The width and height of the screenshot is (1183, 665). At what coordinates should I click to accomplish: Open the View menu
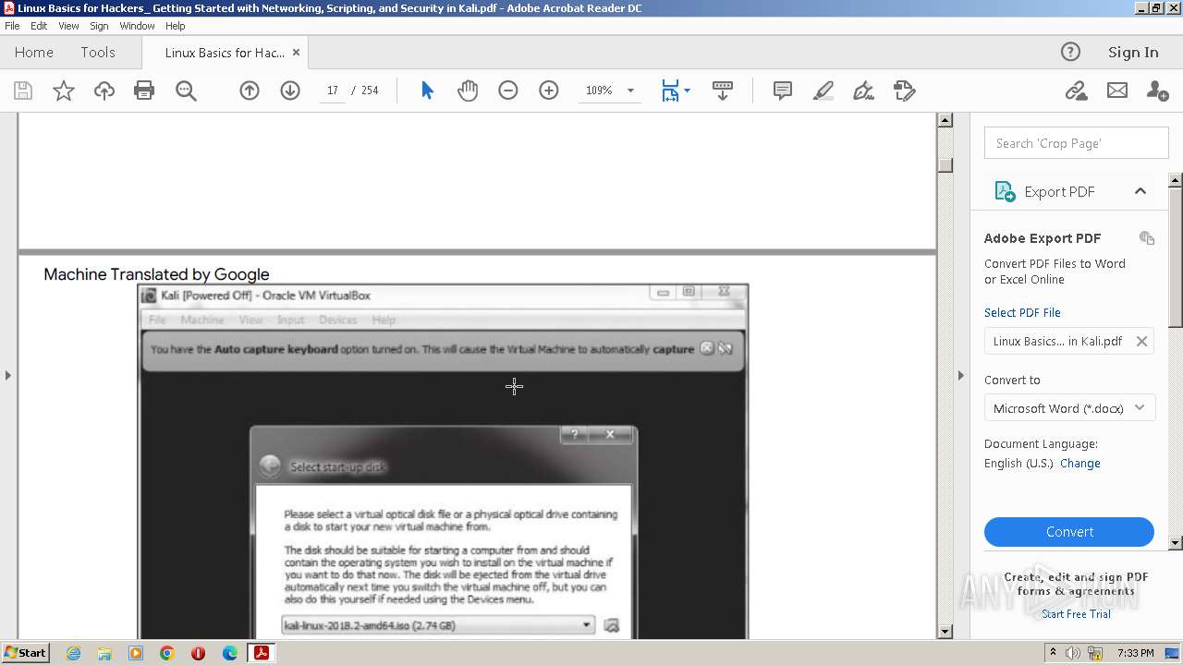pos(68,26)
